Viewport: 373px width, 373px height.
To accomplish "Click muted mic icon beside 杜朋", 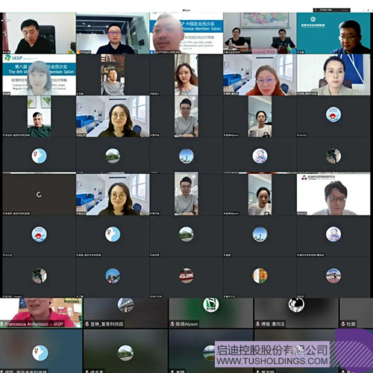I will 343,324.
